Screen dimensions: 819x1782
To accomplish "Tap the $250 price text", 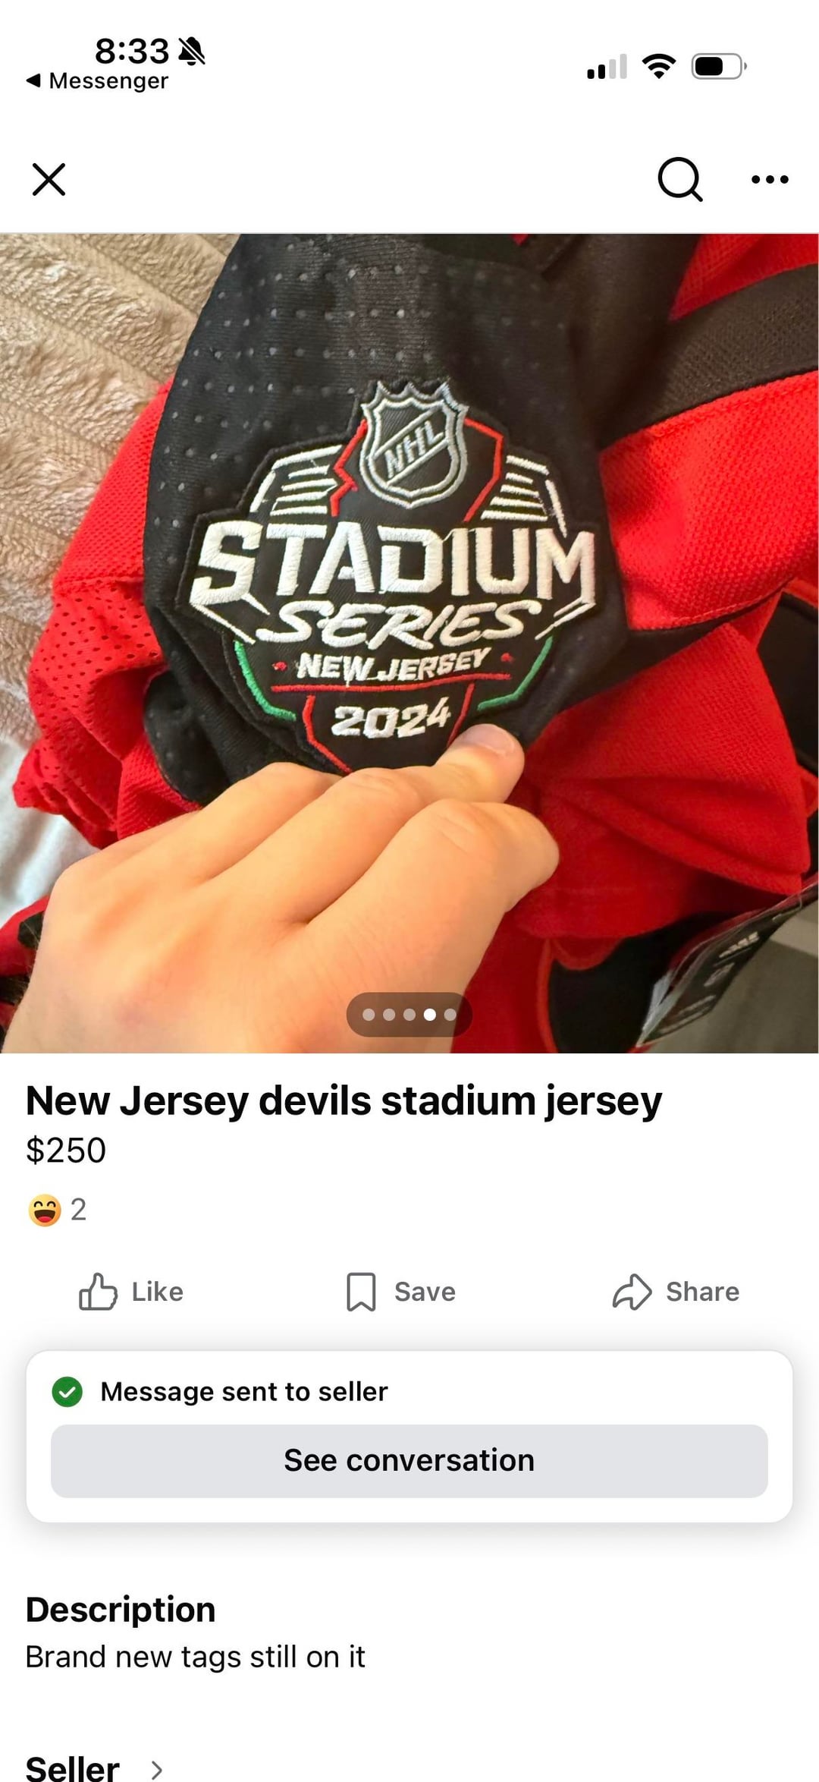I will click(x=66, y=1150).
